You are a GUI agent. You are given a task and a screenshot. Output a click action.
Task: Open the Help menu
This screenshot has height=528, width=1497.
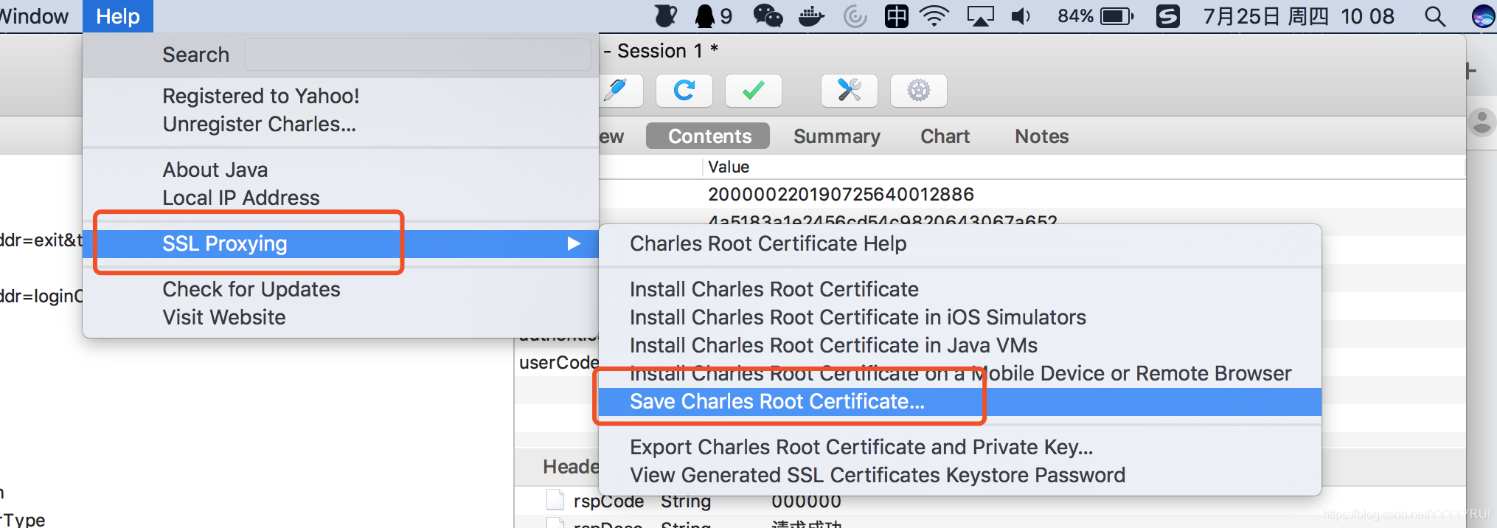click(118, 16)
